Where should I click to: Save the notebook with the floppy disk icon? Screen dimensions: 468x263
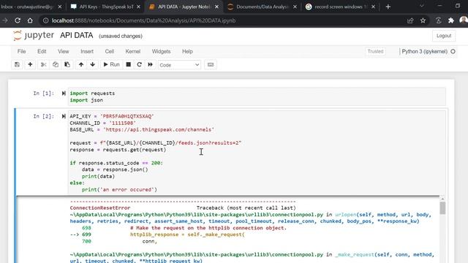[x=17, y=65]
